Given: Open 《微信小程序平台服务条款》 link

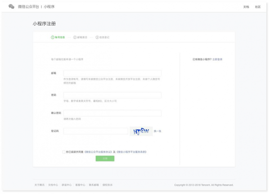Looking at the screenshot, I should click(131, 152).
